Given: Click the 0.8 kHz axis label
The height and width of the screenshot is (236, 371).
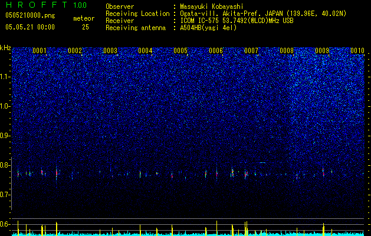Looking at the screenshot, I should click(x=5, y=165).
